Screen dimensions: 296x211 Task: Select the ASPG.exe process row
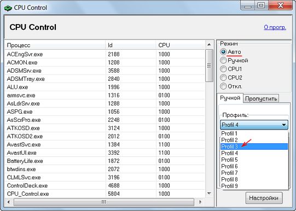coord(105,112)
